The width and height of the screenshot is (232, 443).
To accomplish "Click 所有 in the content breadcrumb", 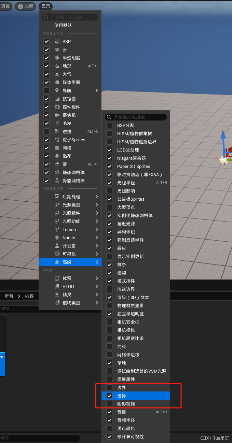I will [9, 296].
